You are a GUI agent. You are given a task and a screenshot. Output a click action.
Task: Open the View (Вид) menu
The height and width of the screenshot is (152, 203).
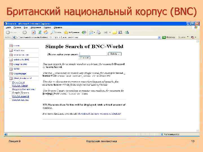tap(25, 28)
